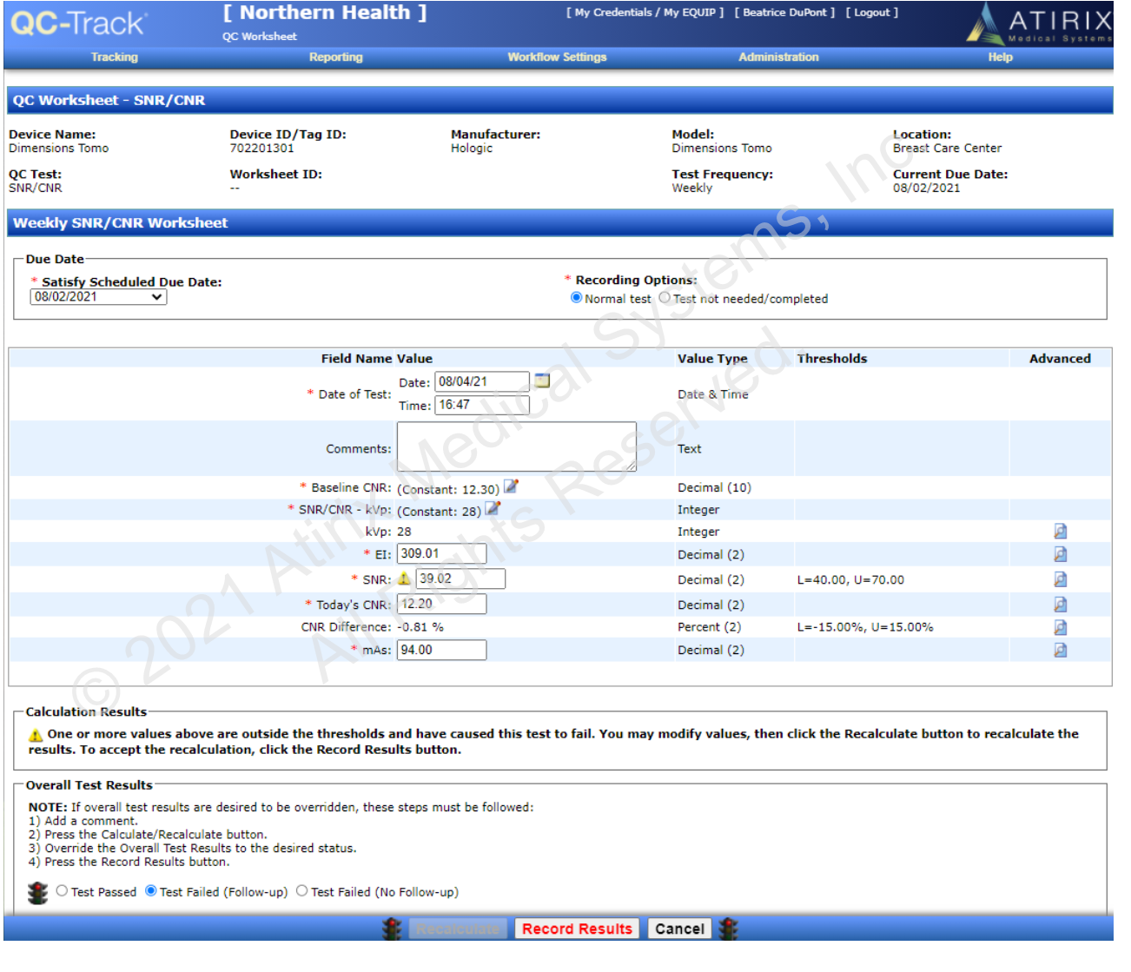The height and width of the screenshot is (972, 1131).
Task: Open advanced icon for CNR Difference row
Action: [1060, 627]
